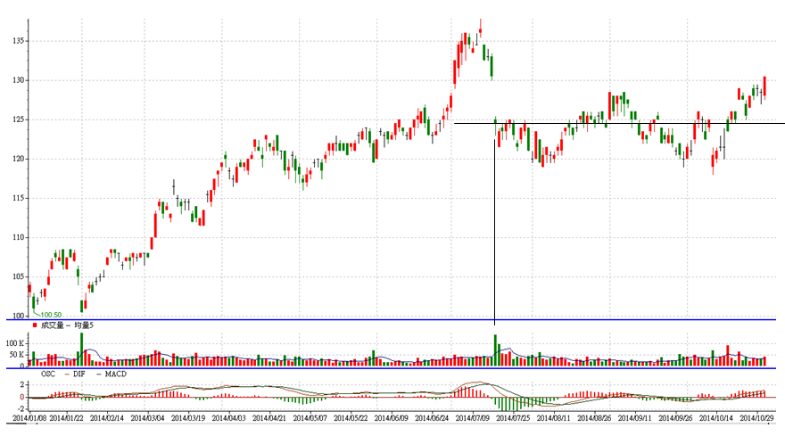Click the OSC legend label
This screenshot has height=436, width=785.
48,374
